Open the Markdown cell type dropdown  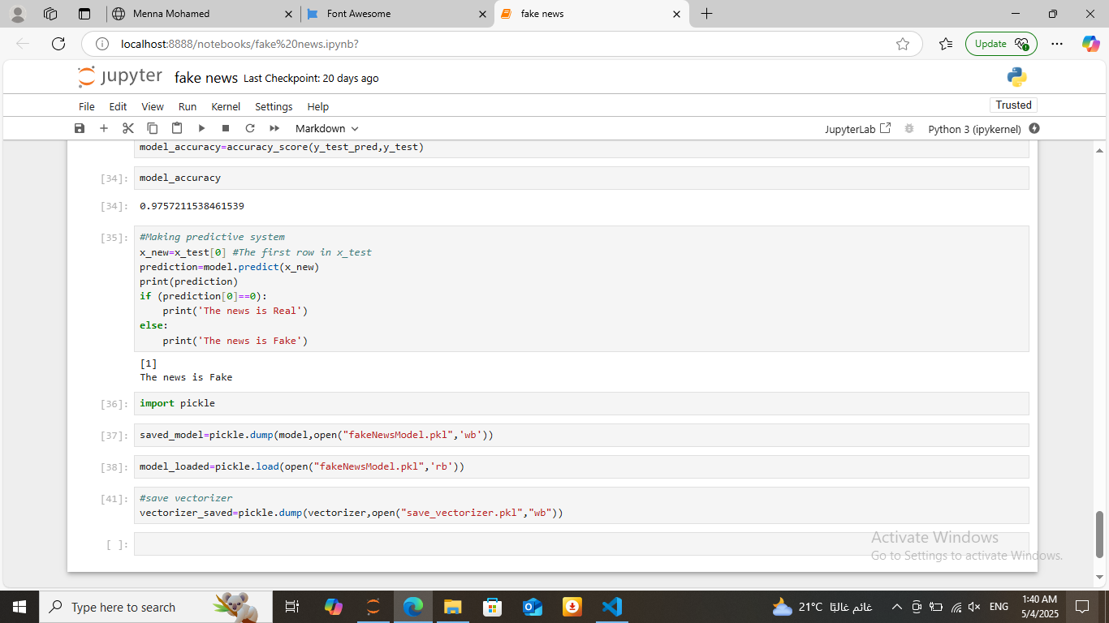(326, 128)
